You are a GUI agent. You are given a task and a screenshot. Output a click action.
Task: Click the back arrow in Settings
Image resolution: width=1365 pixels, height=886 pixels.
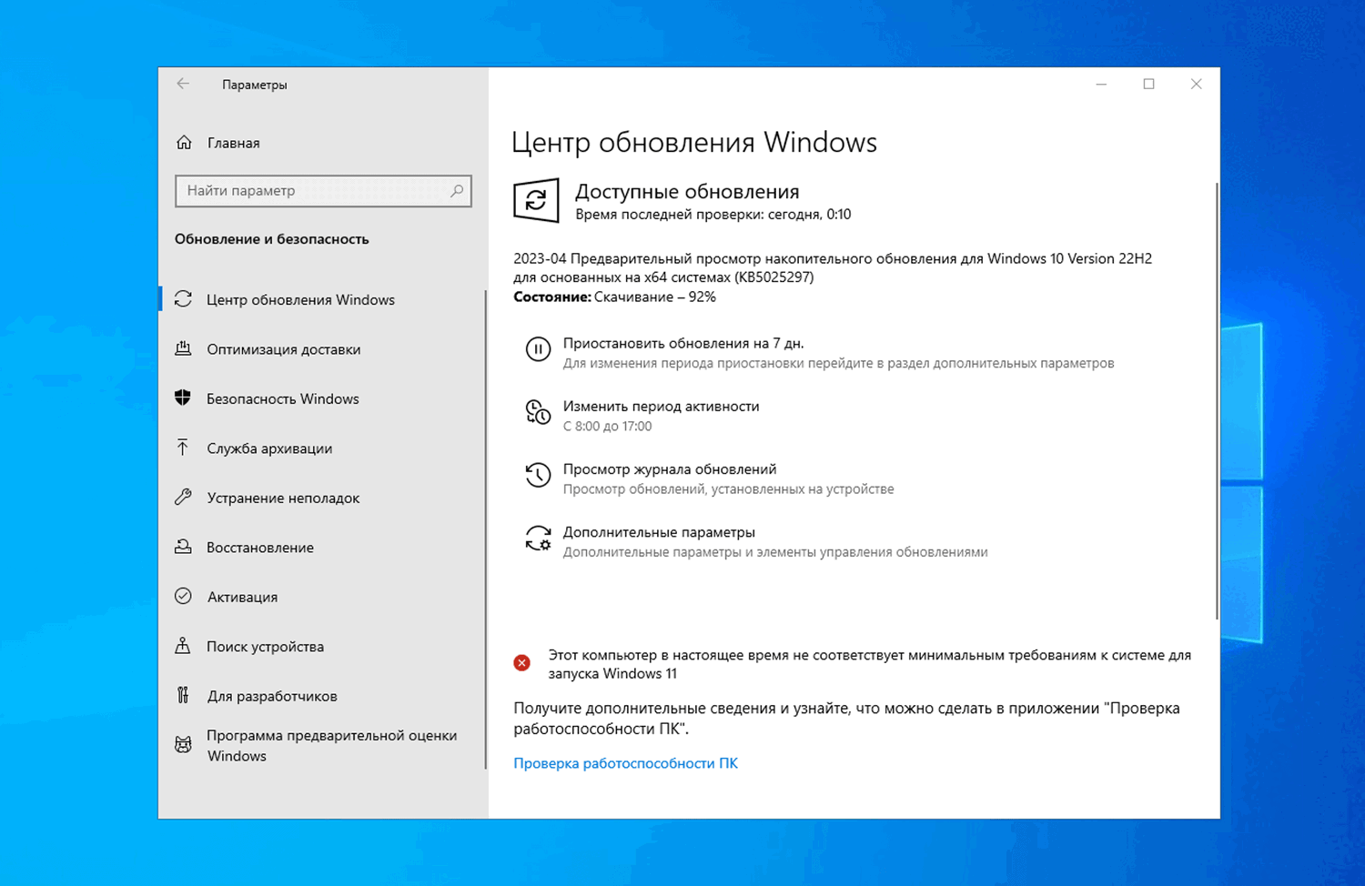[183, 84]
